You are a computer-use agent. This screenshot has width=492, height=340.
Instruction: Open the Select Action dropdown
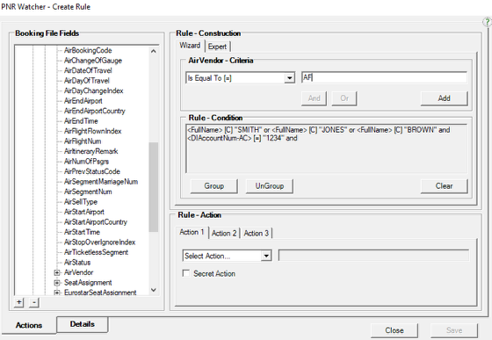click(266, 256)
